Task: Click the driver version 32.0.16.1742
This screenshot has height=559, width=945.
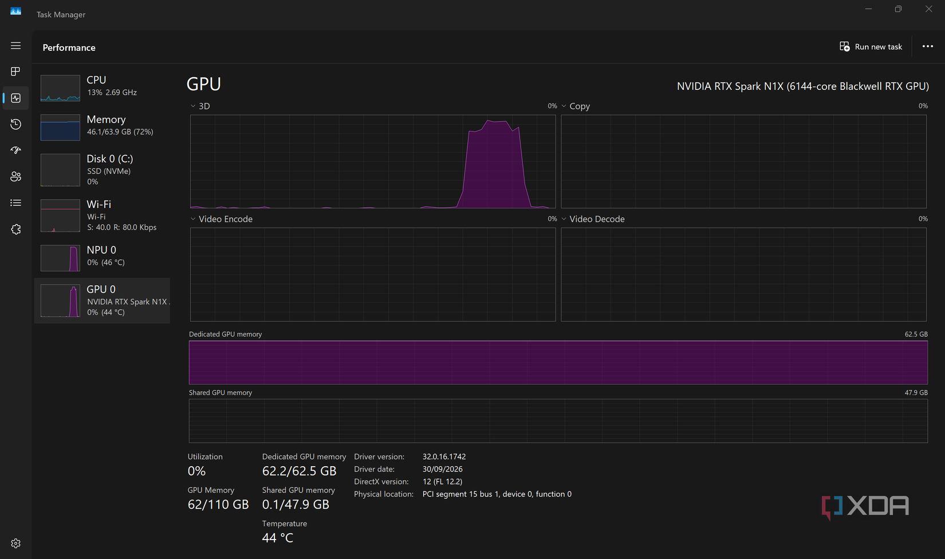Action: point(444,457)
